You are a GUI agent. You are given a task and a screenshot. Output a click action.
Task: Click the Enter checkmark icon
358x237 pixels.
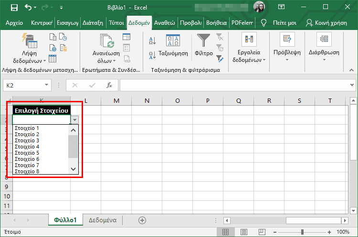tap(92, 85)
